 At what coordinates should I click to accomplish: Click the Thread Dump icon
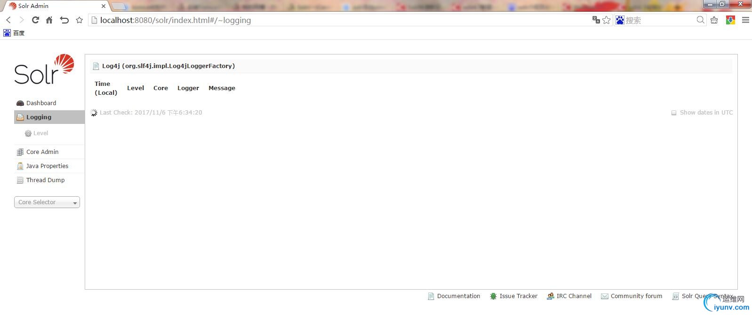click(20, 180)
